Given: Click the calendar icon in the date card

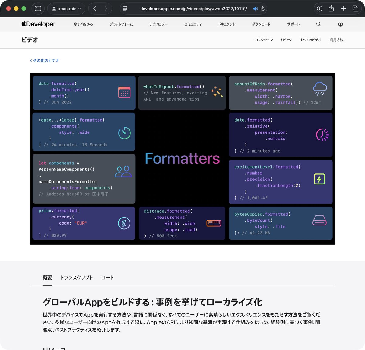Looking at the screenshot, I should tap(124, 92).
